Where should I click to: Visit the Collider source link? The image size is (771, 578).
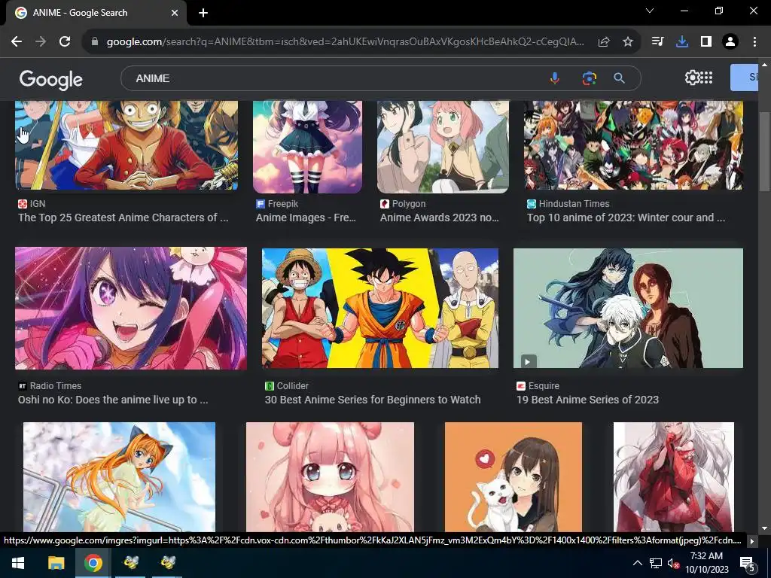287,386
